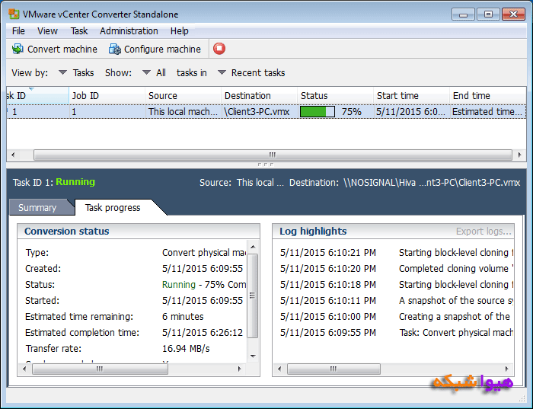Click the 16.94 MB/s transfer rate value
Screen dimensions: 533x409
pyautogui.click(x=186, y=349)
